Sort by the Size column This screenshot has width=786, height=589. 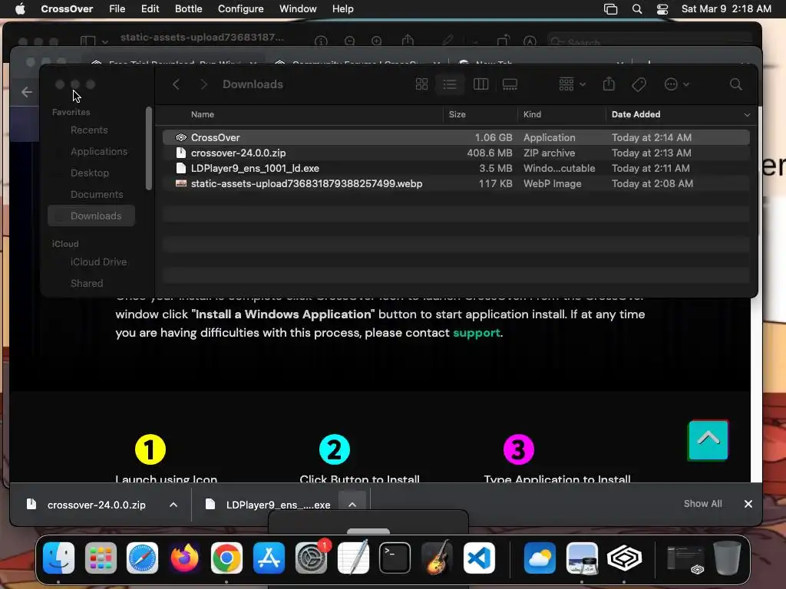point(457,114)
